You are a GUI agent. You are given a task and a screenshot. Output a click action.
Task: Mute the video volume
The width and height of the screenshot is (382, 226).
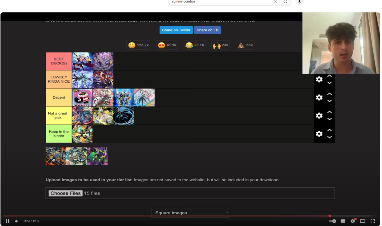17,221
